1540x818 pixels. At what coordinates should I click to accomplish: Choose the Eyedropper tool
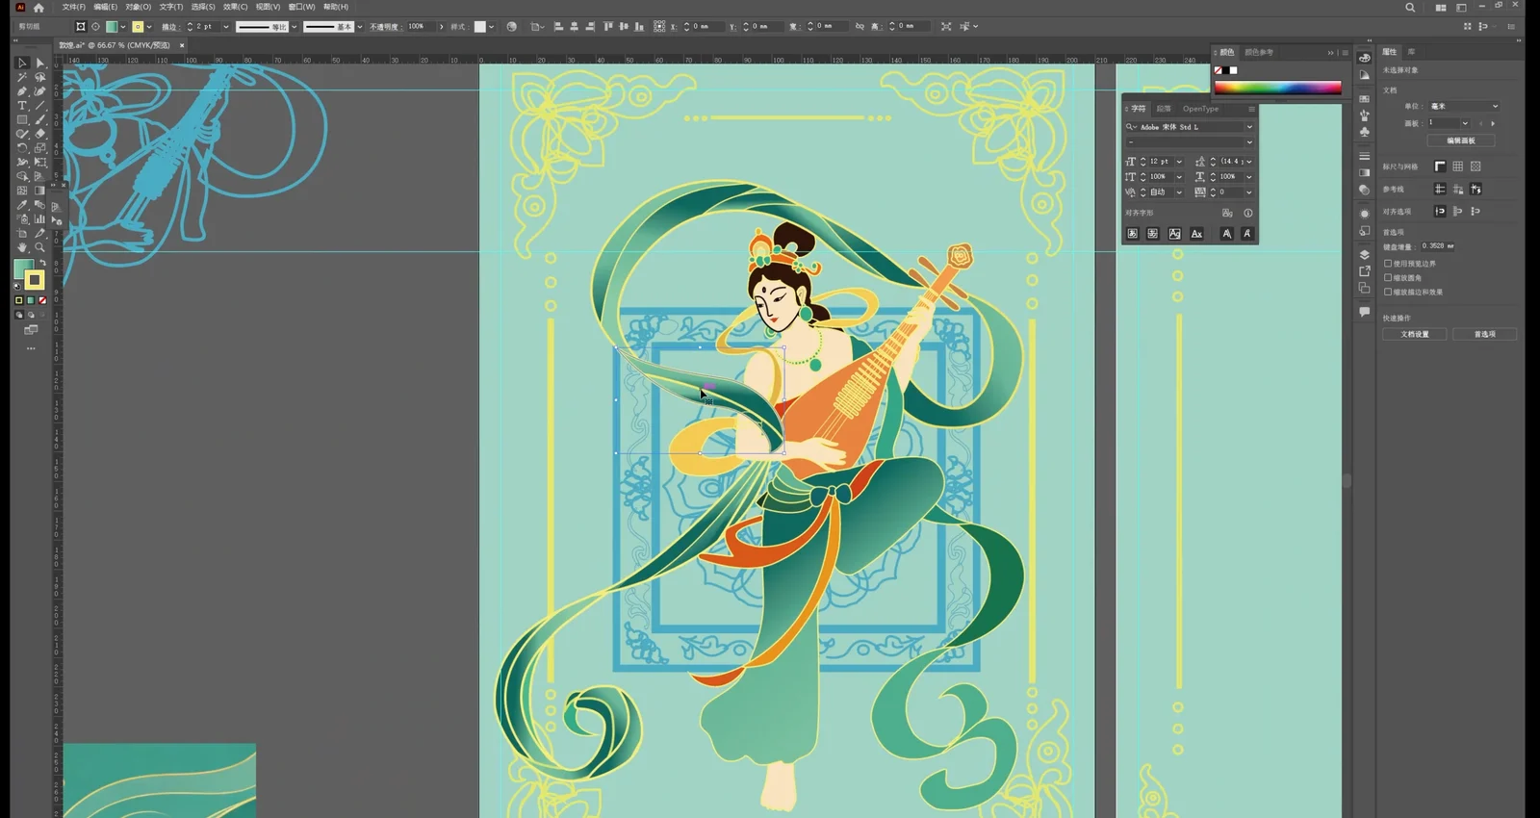tap(22, 205)
